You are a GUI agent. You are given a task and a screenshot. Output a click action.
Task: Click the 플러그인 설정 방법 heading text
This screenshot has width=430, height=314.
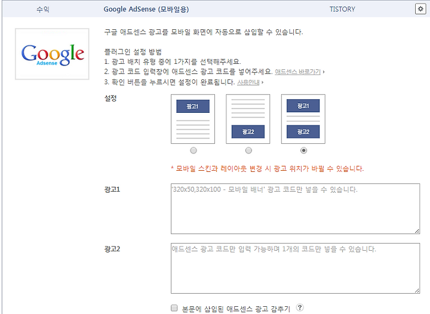133,52
